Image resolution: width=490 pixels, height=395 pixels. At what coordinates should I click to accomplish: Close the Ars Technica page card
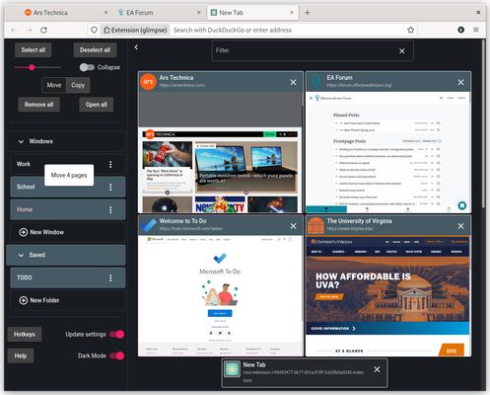(x=293, y=82)
